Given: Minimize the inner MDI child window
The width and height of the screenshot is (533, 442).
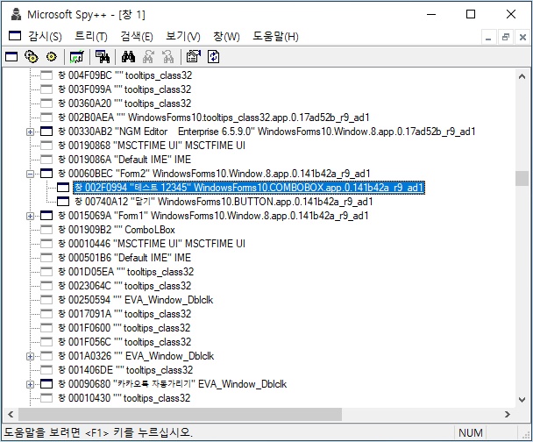Looking at the screenshot, I should tap(488, 37).
